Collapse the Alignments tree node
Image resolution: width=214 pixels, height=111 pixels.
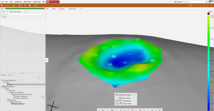tap(6, 100)
